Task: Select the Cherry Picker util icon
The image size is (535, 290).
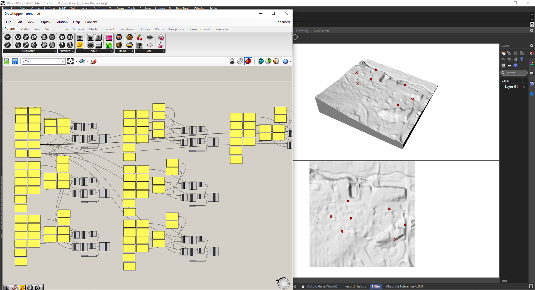Action: (x=140, y=37)
